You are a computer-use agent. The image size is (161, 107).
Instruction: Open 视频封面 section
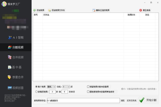click(16, 88)
